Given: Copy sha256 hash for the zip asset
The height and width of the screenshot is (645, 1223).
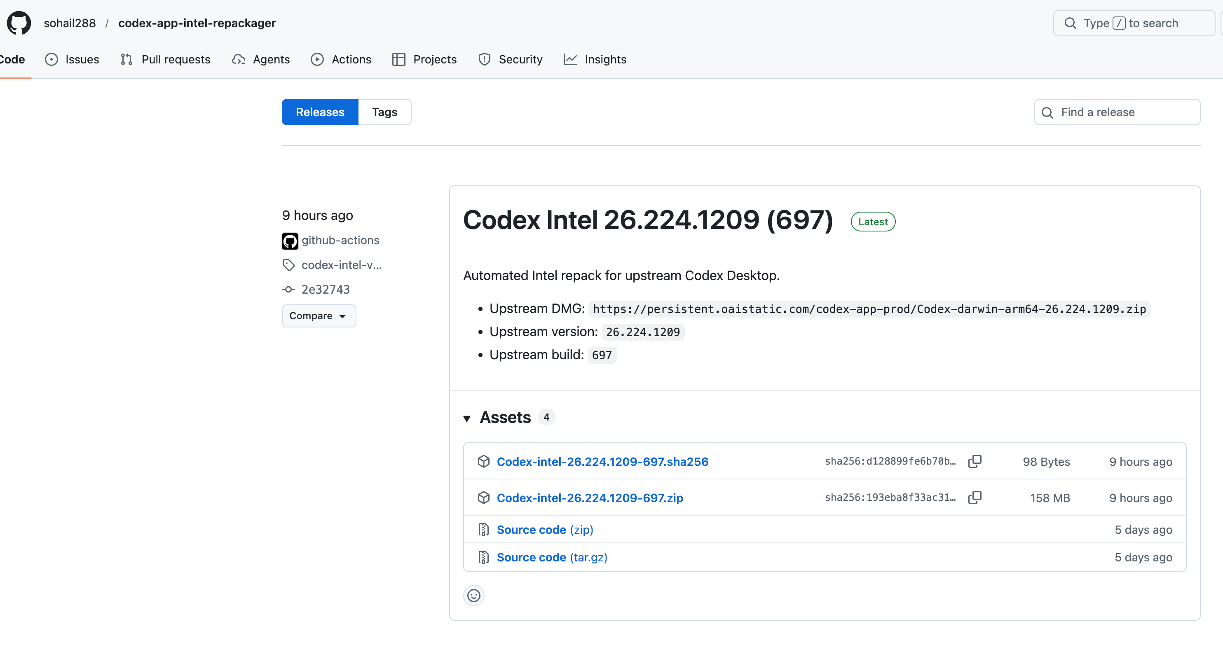Looking at the screenshot, I should 975,498.
